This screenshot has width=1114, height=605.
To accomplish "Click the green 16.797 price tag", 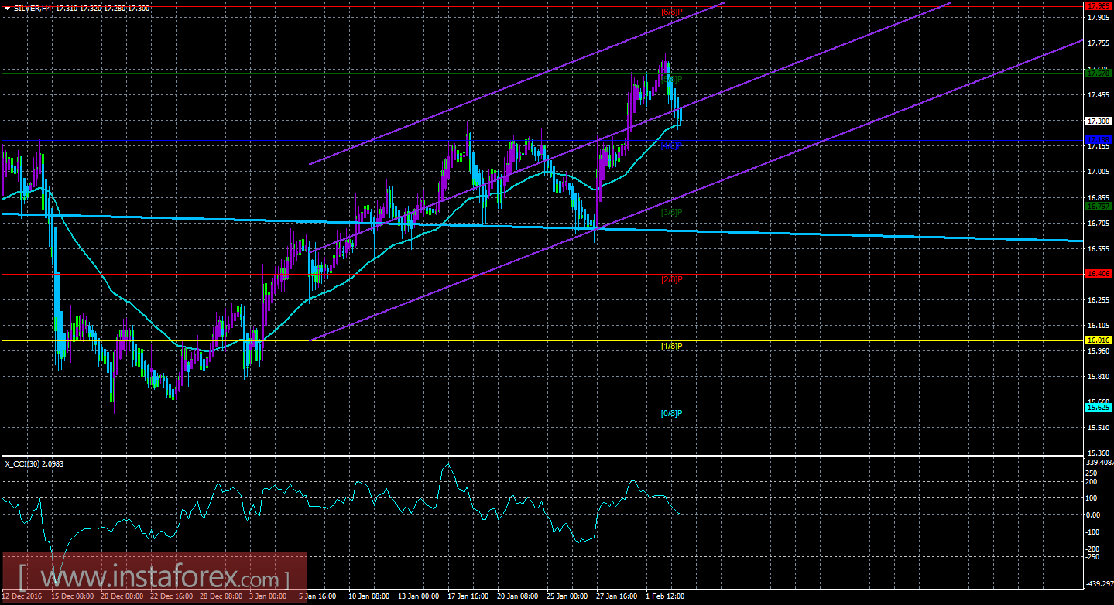I will pyautogui.click(x=1098, y=207).
